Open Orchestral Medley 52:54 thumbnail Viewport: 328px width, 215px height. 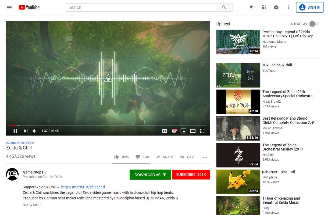(x=238, y=155)
